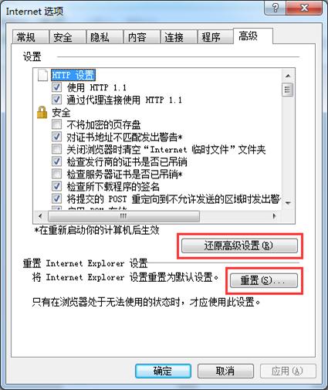Confirm with the 确定 button
The image size is (328, 390).
click(163, 371)
